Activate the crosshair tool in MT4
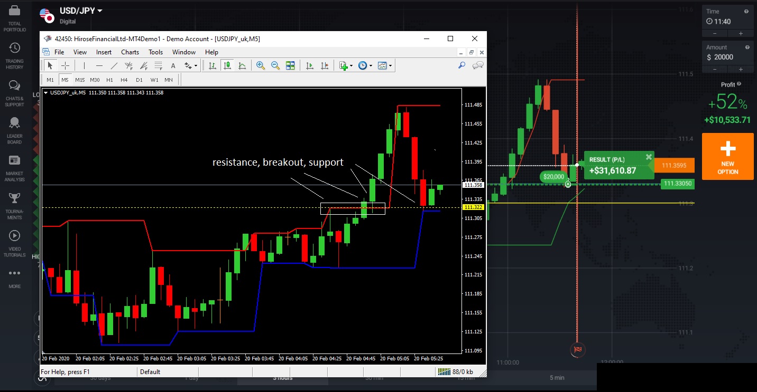Viewport: 757px width, 392px height. [x=65, y=65]
